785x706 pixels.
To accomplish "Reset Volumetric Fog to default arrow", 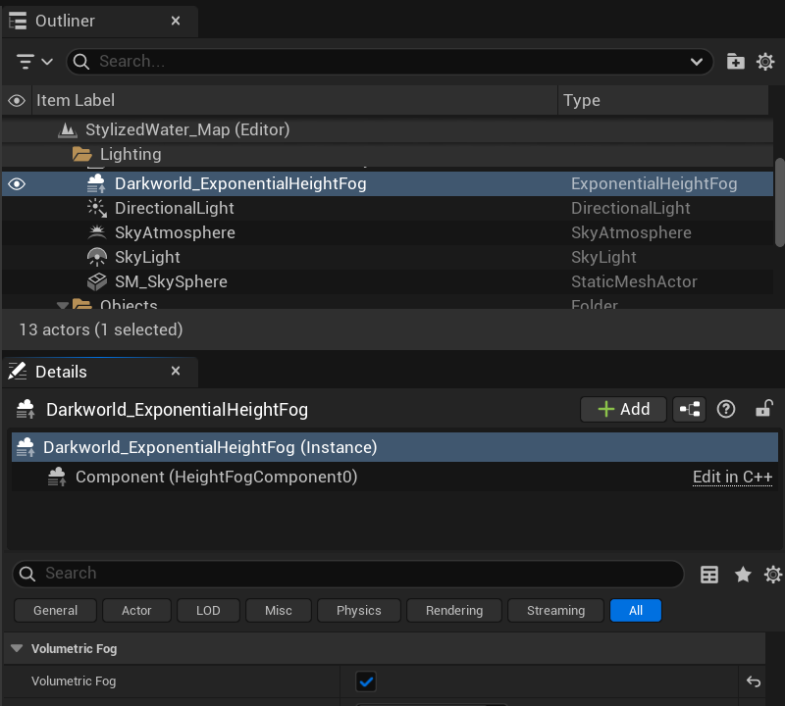I will click(754, 681).
